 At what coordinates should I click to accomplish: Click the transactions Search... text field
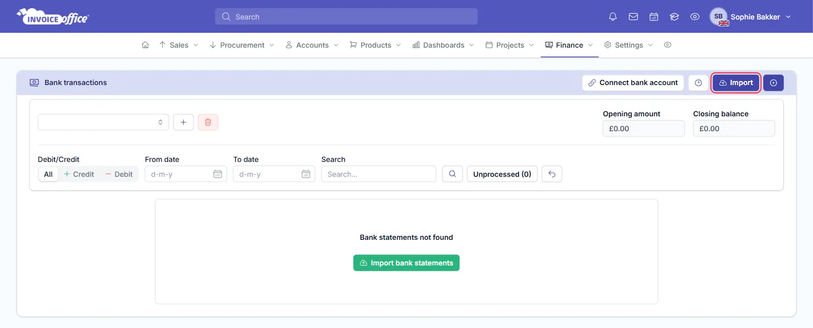[x=379, y=174]
